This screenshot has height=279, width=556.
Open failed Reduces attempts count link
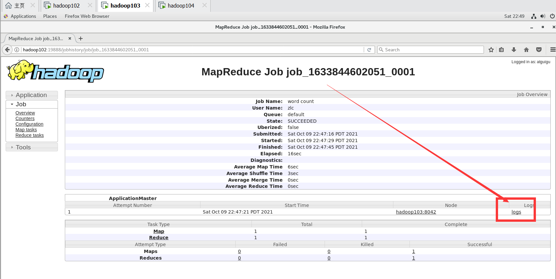(x=239, y=258)
